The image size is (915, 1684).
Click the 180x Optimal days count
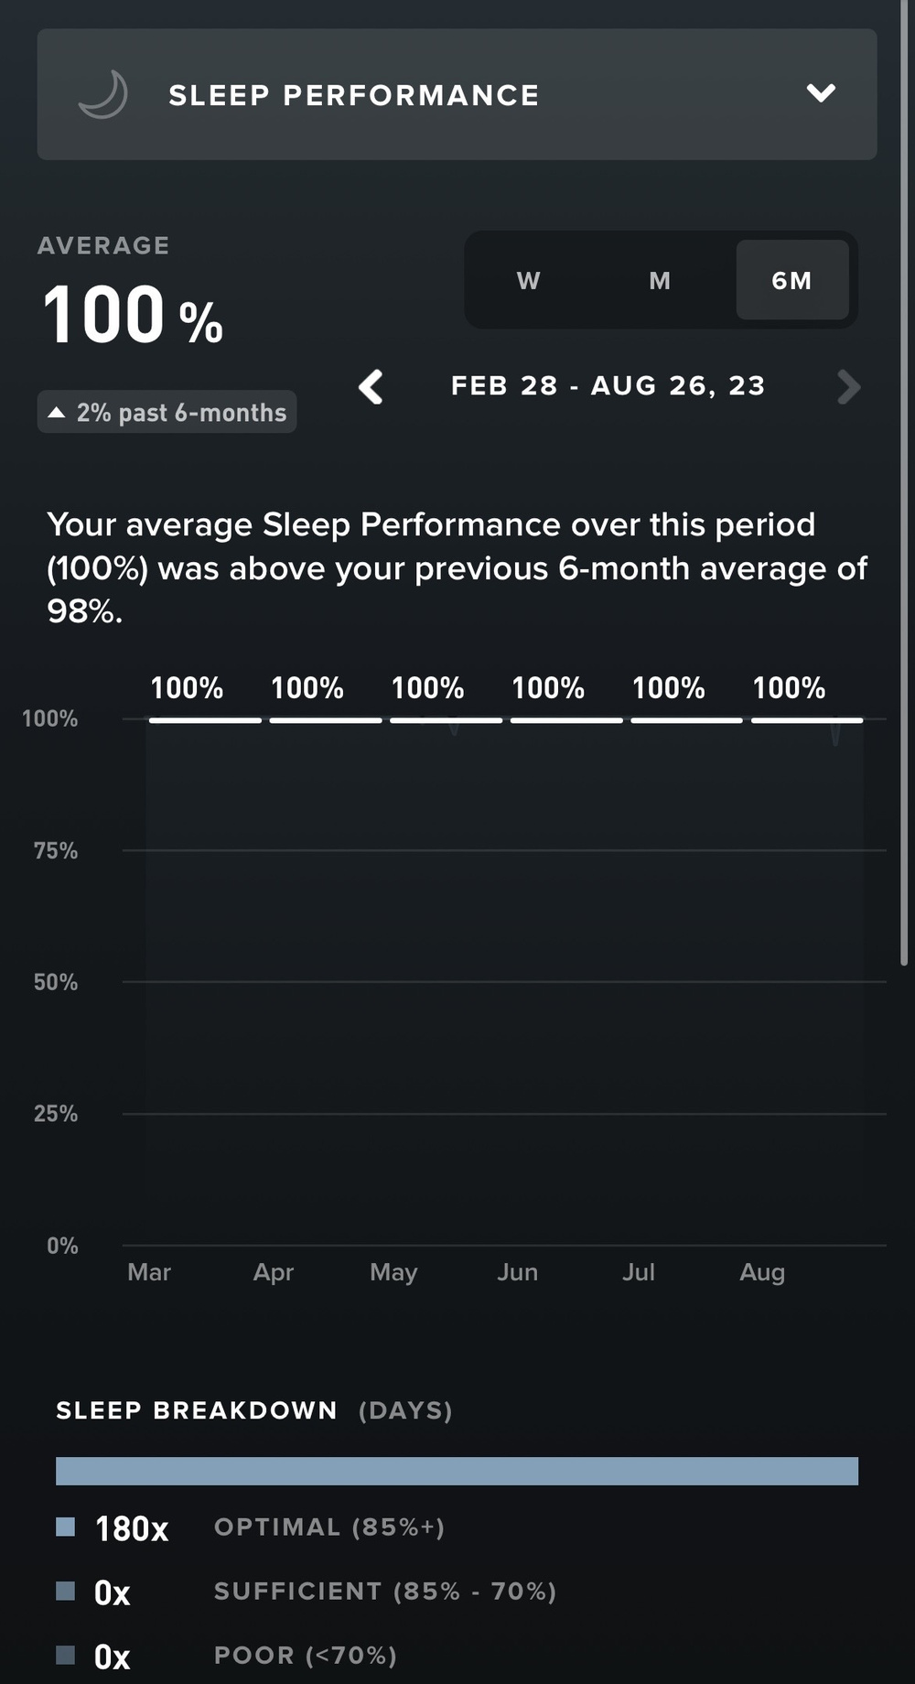(x=132, y=1528)
